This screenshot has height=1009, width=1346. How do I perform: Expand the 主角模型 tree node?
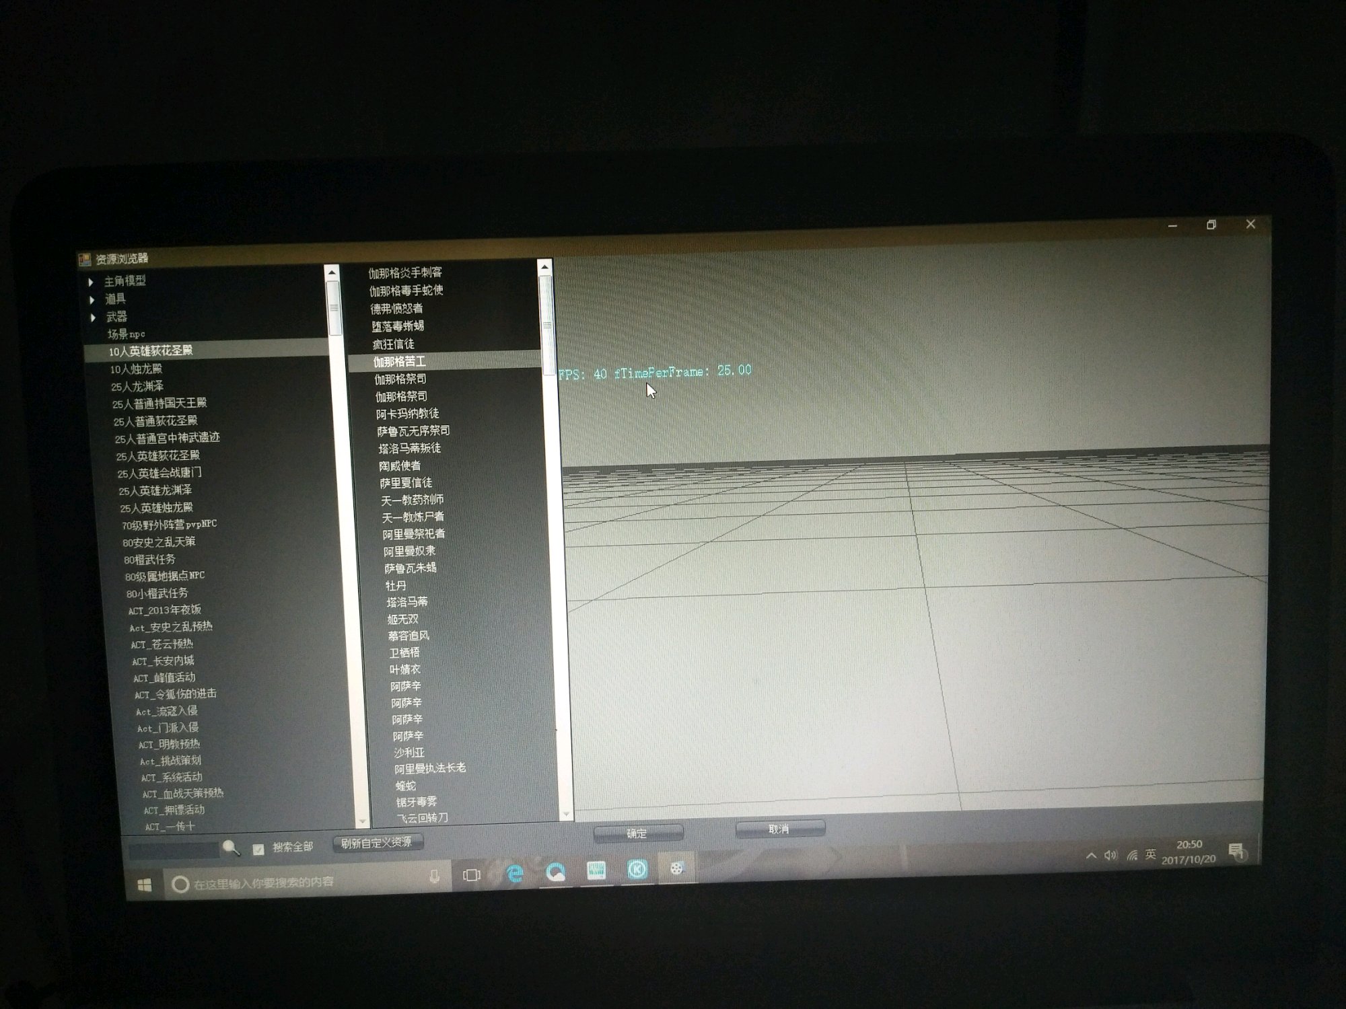coord(91,282)
